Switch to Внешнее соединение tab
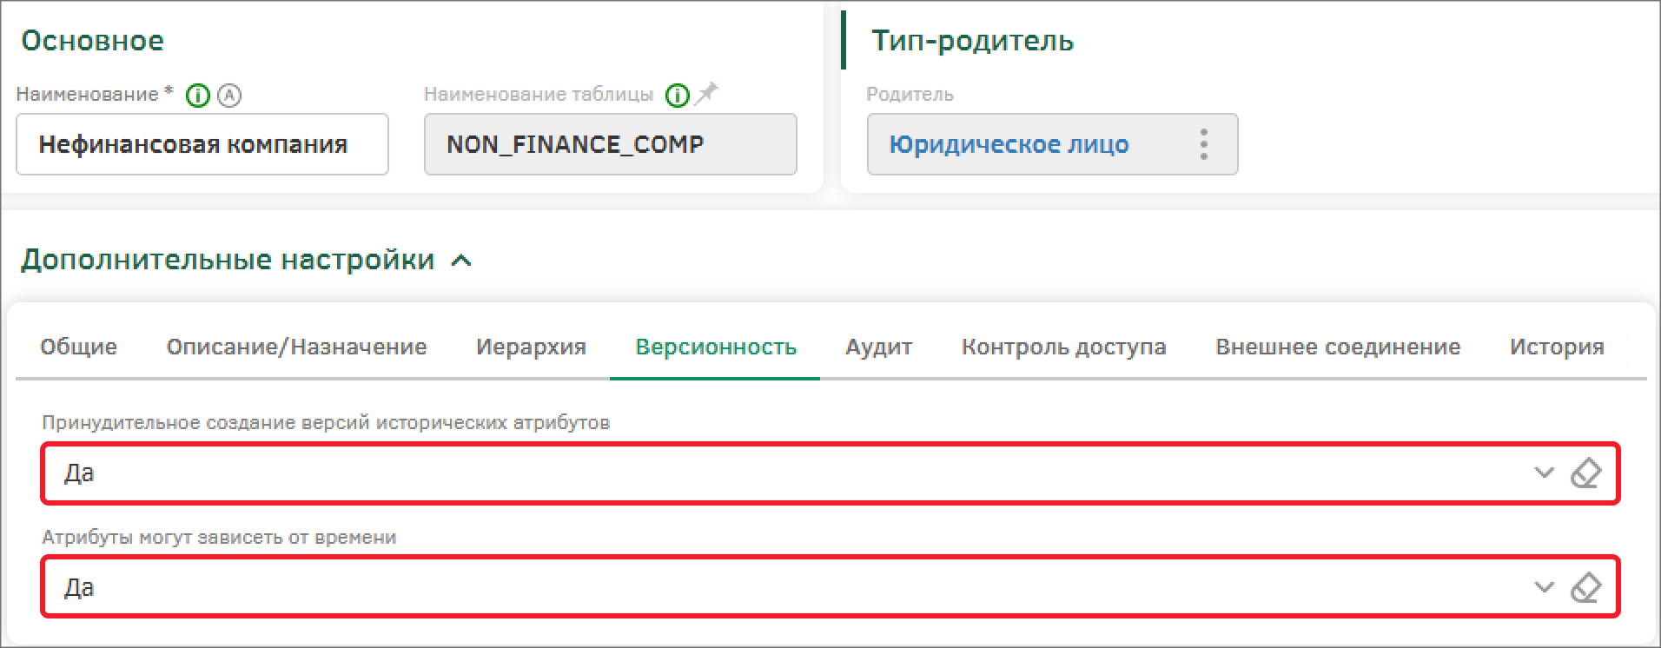The height and width of the screenshot is (648, 1661). point(1338,347)
